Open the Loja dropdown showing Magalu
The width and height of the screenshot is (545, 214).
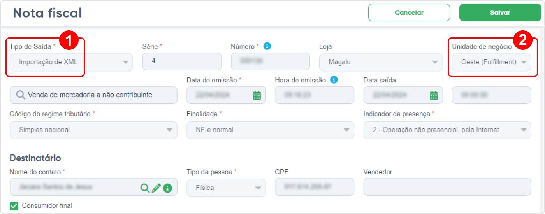(381, 62)
